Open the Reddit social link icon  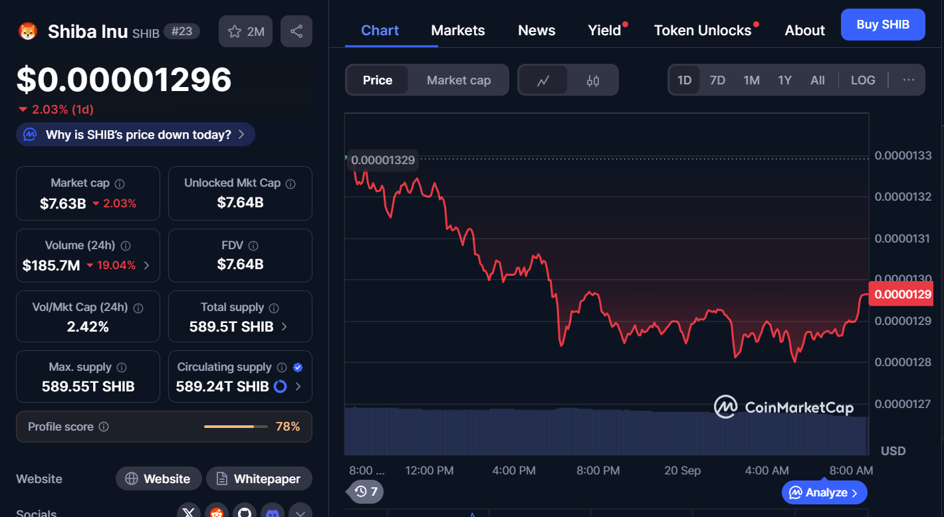pos(217,512)
